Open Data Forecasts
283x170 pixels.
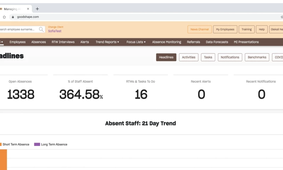pyautogui.click(x=217, y=42)
